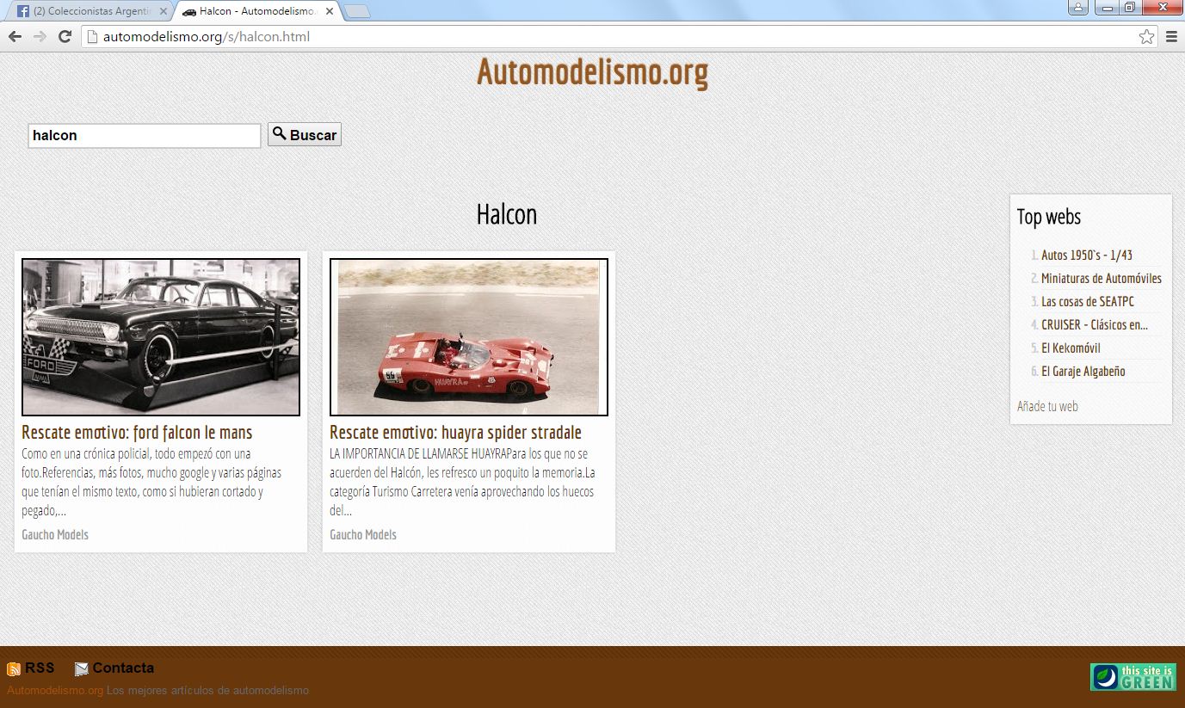This screenshot has height=708, width=1185.
Task: Open the red Huayra spider photo thumbnail
Action: pos(469,337)
